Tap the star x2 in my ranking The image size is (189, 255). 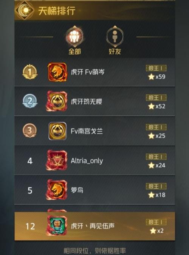[156, 231]
